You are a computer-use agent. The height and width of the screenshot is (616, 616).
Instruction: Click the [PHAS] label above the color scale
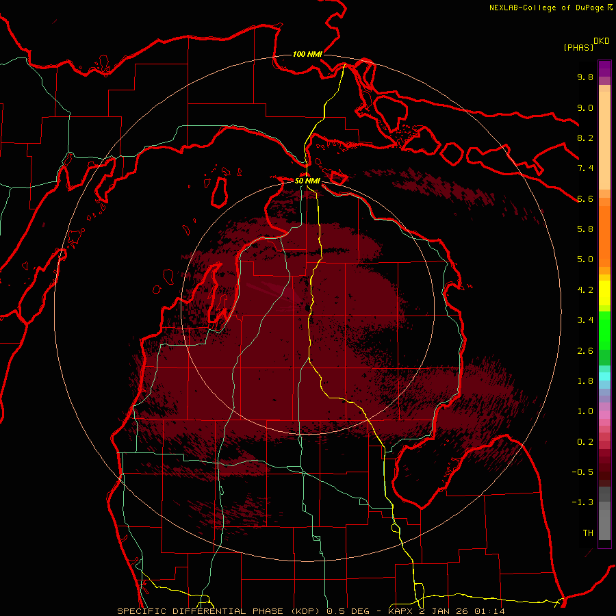point(578,47)
